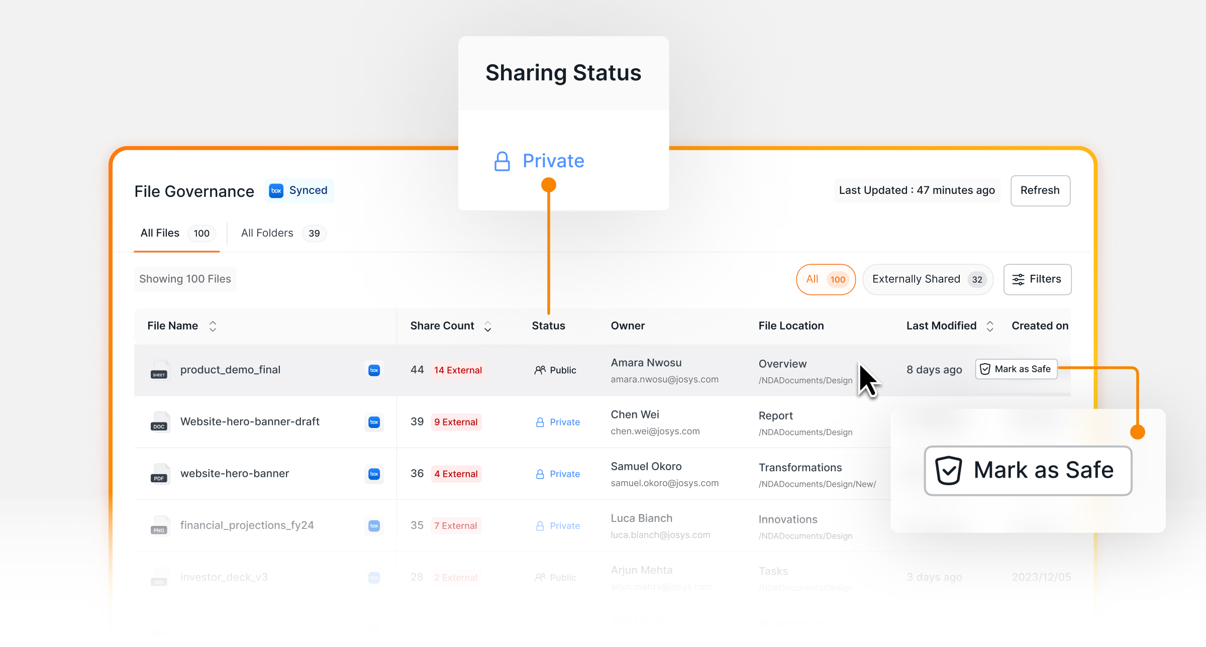Click Box icon in Website-hero-banner-draft row
Image resolution: width=1206 pixels, height=647 pixels.
click(374, 422)
